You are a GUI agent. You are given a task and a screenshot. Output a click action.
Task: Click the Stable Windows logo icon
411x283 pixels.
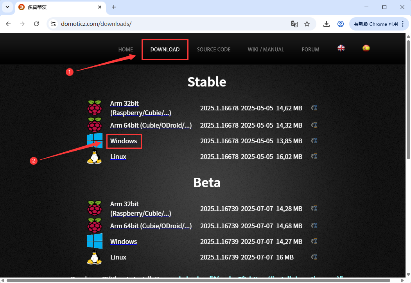click(95, 141)
